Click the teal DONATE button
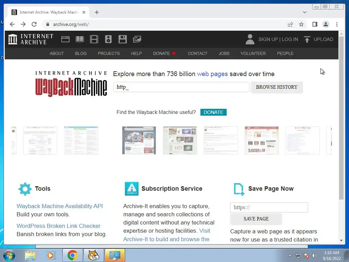This screenshot has width=349, height=262. [x=213, y=112]
